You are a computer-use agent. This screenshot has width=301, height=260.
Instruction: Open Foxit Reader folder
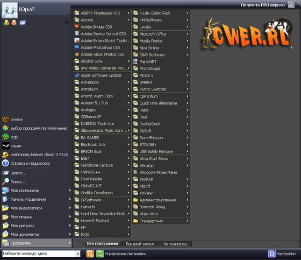coord(102,179)
